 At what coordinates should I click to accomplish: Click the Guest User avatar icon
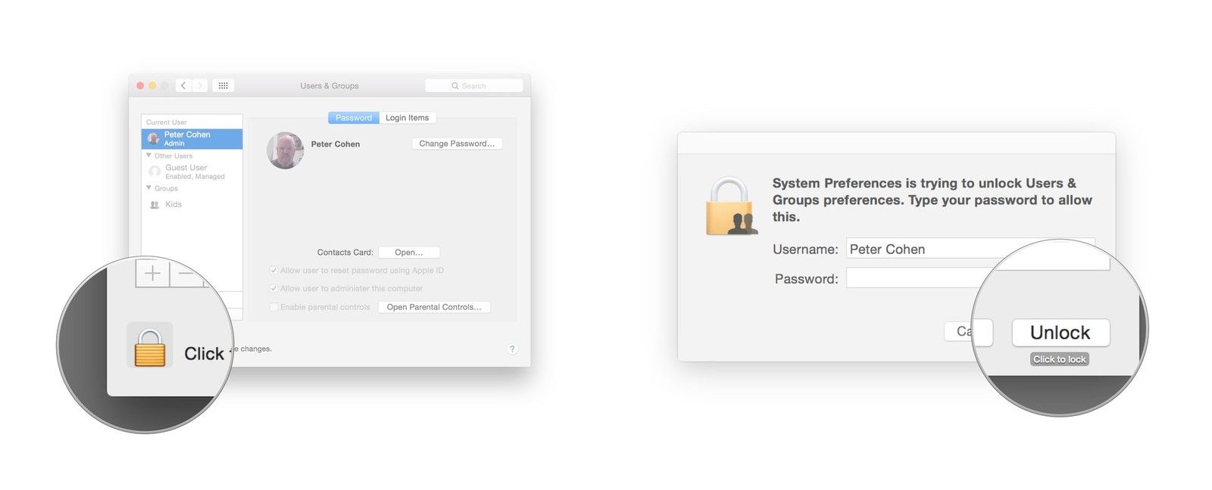click(155, 172)
